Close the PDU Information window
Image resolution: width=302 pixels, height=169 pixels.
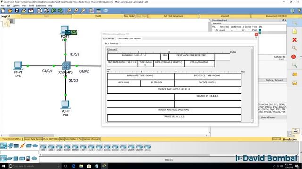coord(256,34)
